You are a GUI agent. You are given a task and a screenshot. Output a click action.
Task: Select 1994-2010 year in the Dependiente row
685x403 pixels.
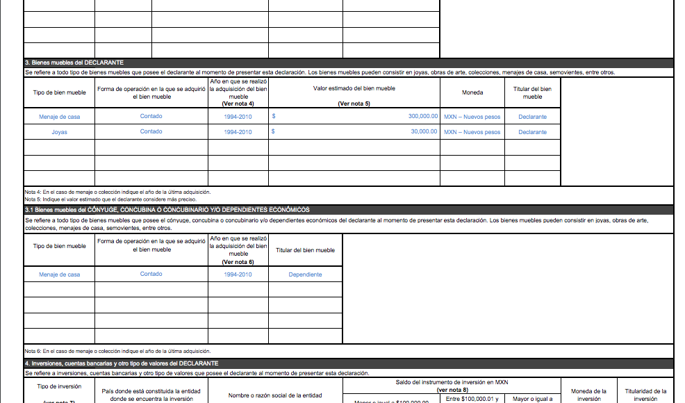coord(238,274)
